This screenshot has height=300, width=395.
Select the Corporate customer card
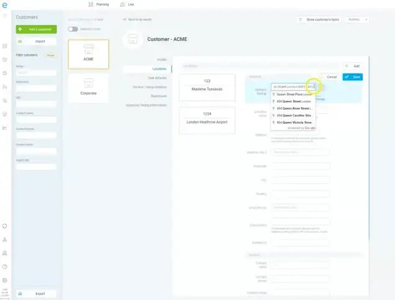coord(88,88)
